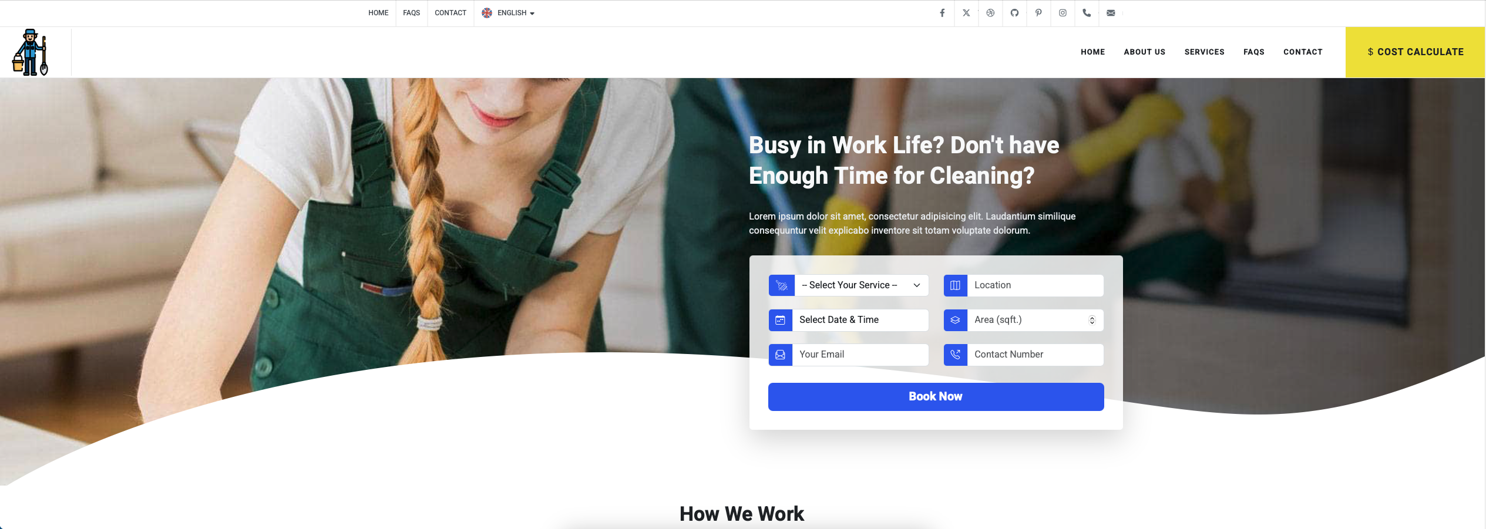
Task: Go to Services in main navigation
Action: [1204, 52]
